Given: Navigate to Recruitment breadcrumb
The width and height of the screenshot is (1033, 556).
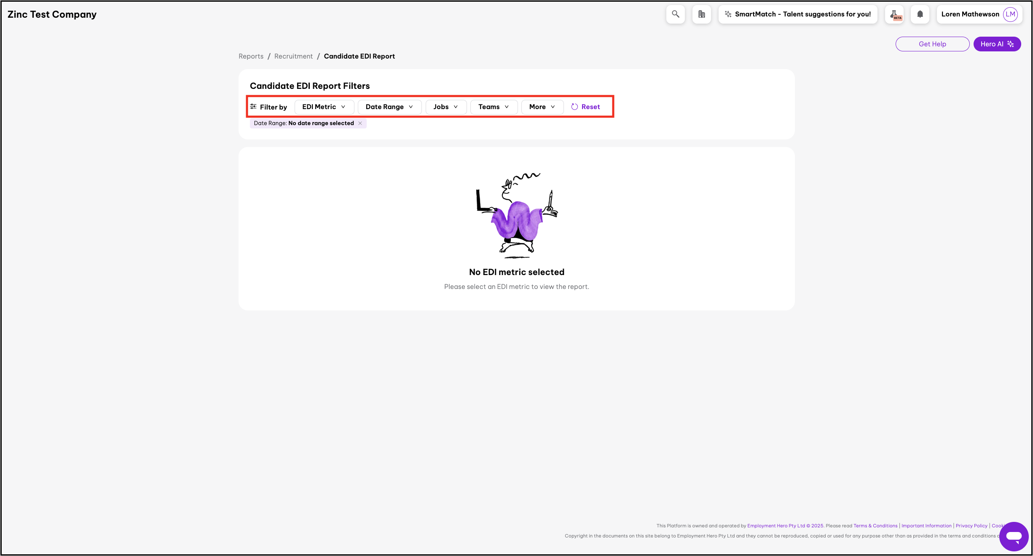Looking at the screenshot, I should [293, 56].
